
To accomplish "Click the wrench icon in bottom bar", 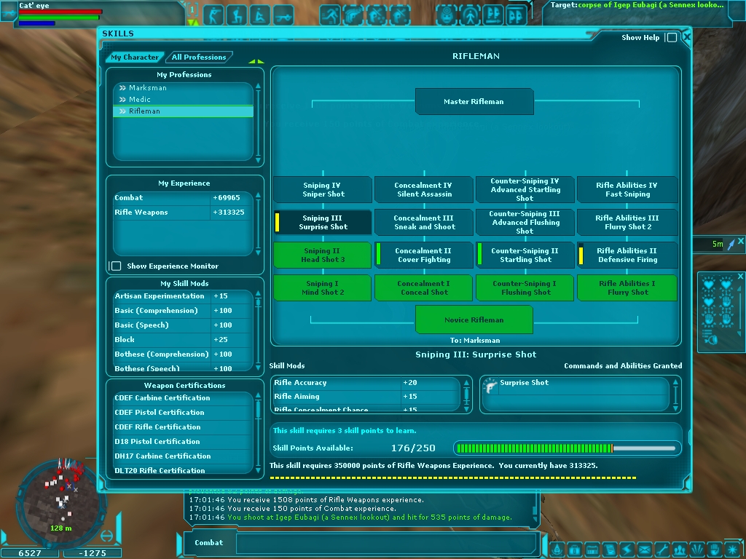I will click(661, 550).
